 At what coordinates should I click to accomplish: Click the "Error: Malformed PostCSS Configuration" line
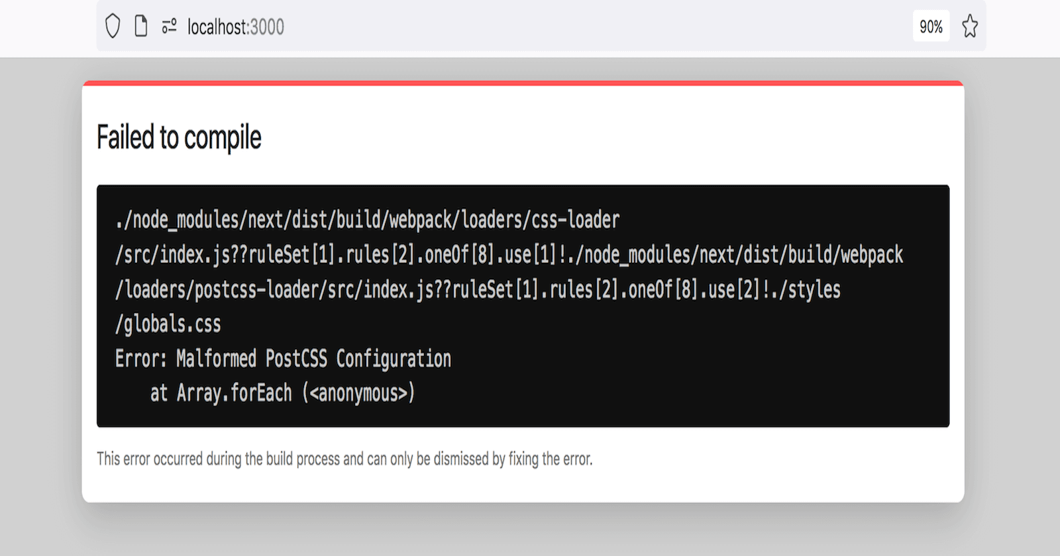click(x=283, y=359)
